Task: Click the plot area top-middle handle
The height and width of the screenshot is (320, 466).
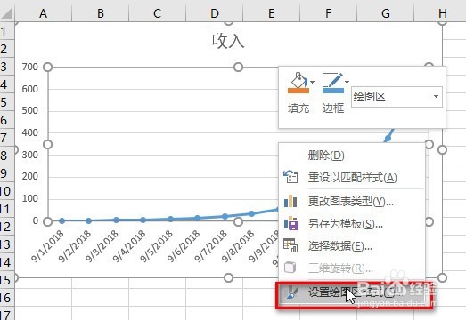Action: [x=238, y=68]
